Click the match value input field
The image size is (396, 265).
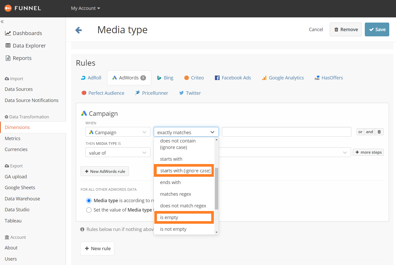click(287, 132)
